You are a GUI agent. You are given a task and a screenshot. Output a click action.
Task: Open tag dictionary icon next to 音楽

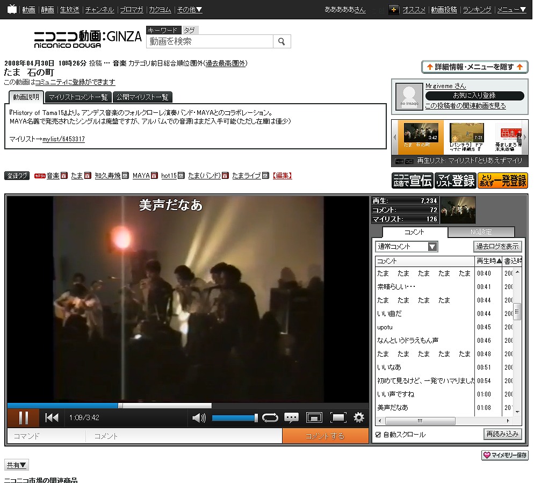point(64,176)
